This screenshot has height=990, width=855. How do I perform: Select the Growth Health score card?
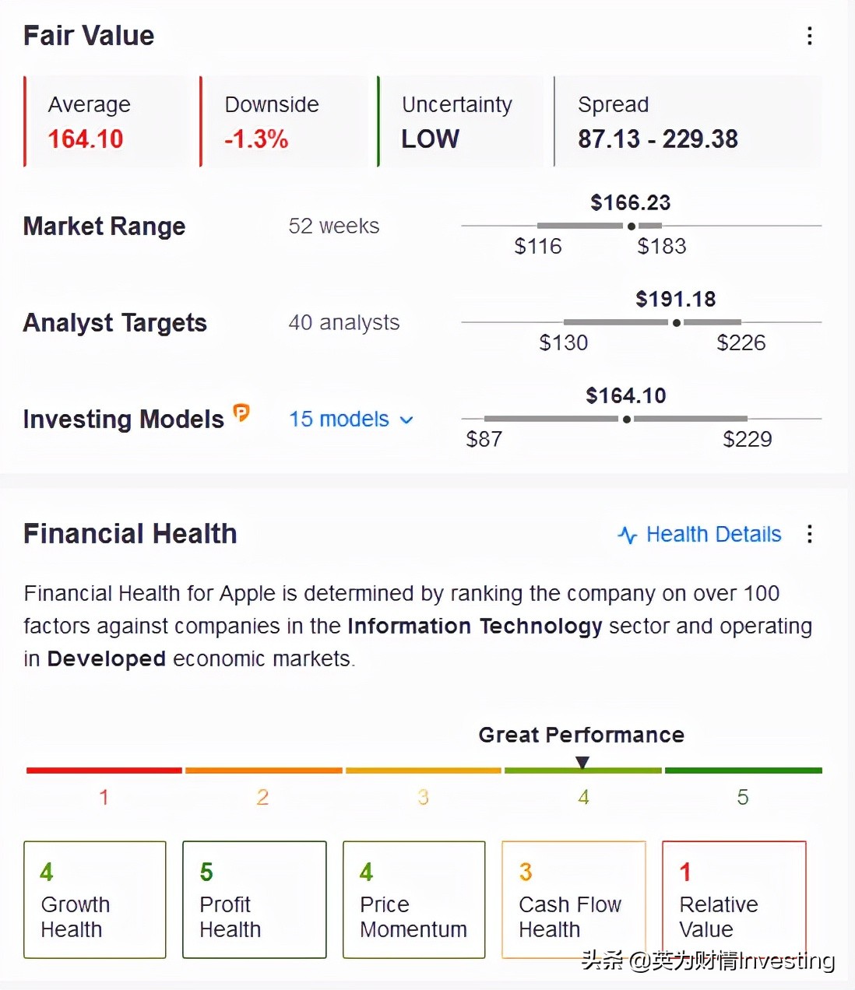tap(95, 900)
